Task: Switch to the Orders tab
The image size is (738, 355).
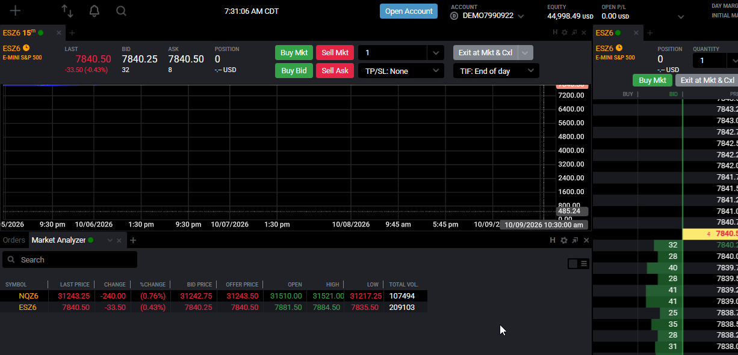Action: (14, 240)
